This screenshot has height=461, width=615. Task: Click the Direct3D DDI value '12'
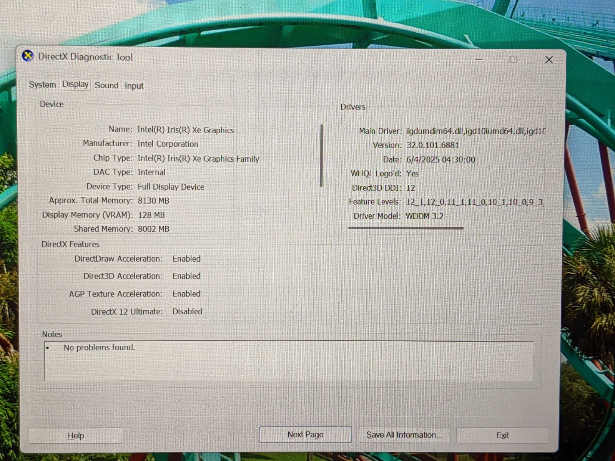point(411,188)
